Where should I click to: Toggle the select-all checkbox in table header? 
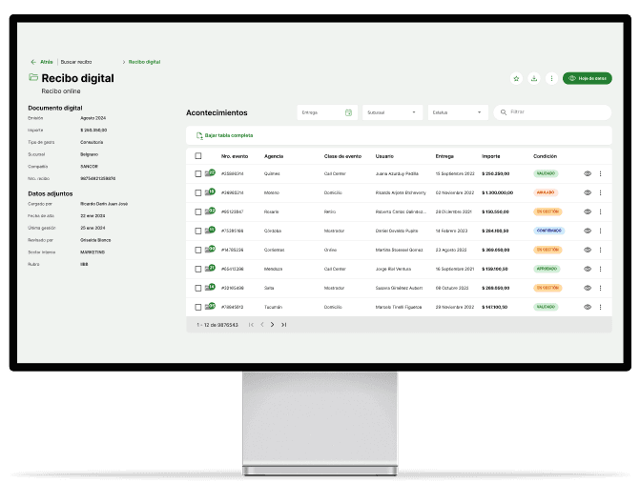coord(198,155)
